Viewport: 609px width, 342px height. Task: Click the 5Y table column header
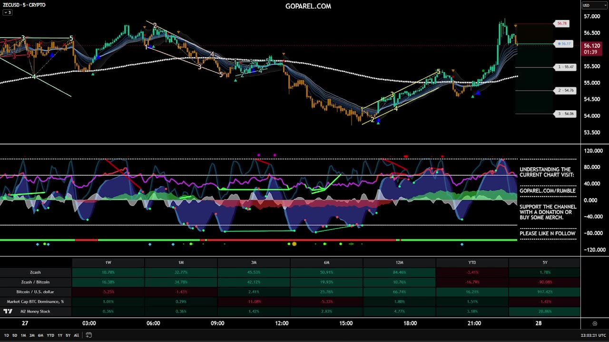tap(545, 263)
